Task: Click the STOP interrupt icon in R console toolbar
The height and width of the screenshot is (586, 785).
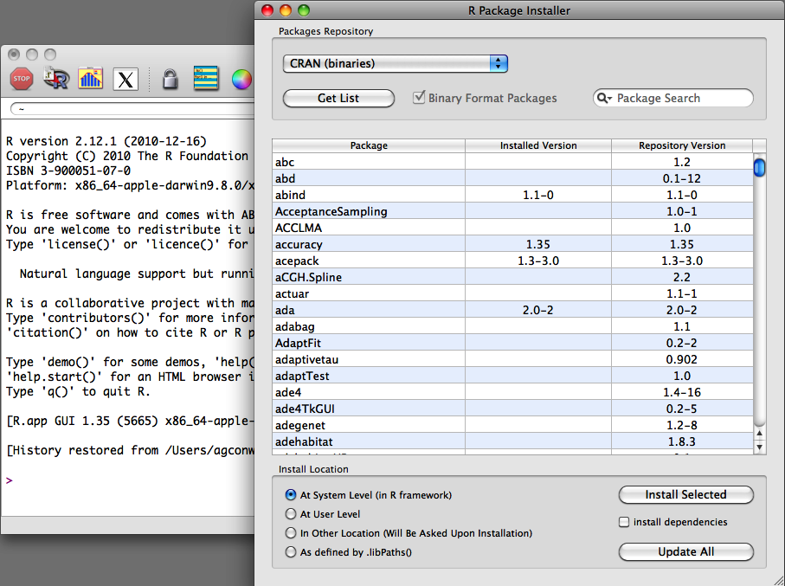Action: (x=21, y=78)
